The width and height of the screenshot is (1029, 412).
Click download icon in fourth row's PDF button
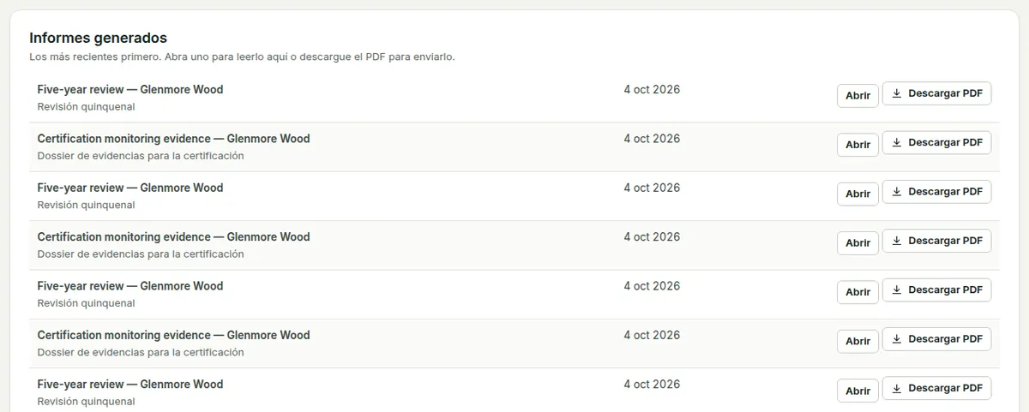point(897,241)
